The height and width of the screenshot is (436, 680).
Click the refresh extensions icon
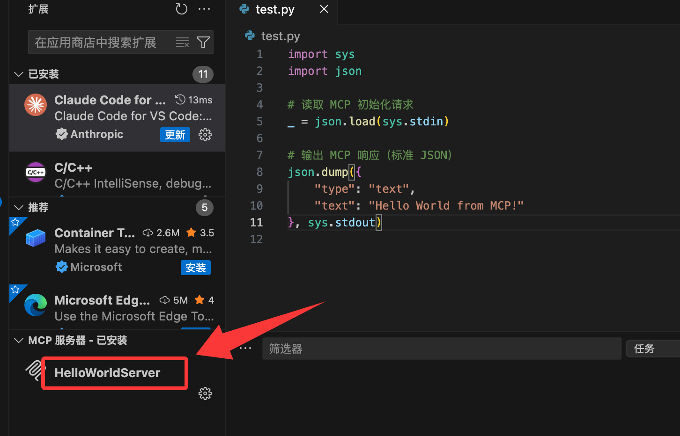[x=181, y=9]
